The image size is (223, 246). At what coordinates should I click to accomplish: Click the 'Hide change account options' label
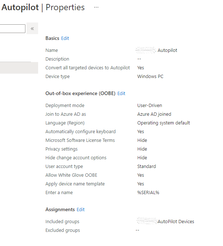[76, 158]
